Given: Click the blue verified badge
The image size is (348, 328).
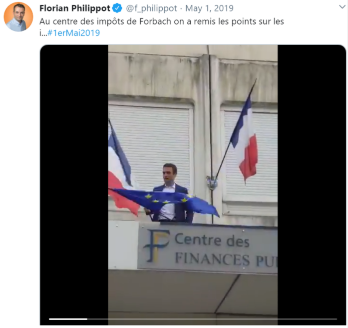Looking at the screenshot, I should pos(117,8).
